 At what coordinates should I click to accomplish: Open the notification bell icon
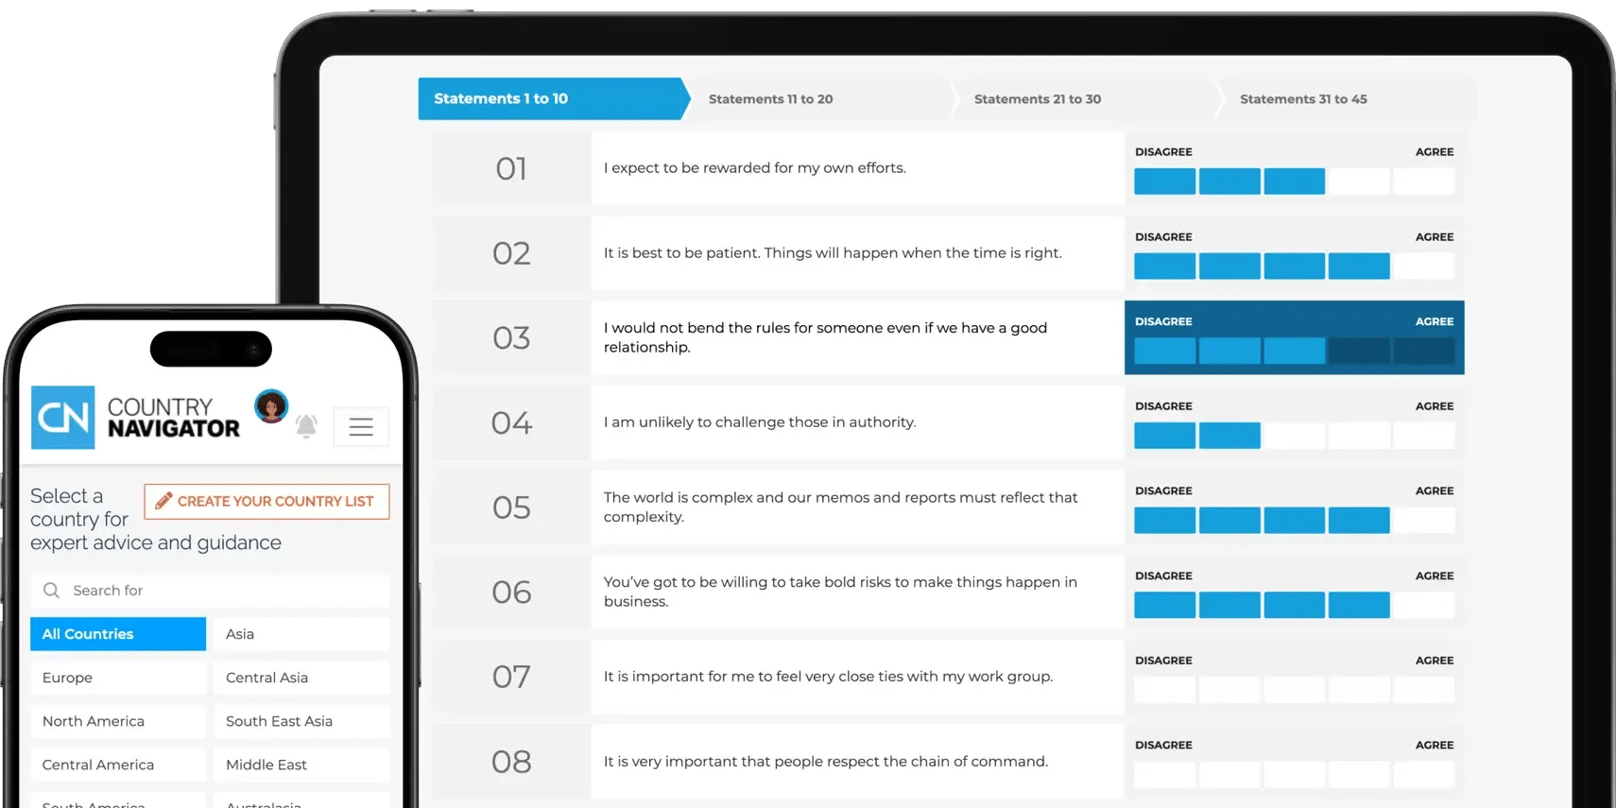[306, 426]
